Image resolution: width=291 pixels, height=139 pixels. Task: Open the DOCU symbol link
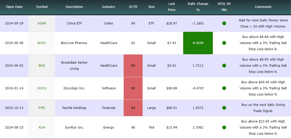click(42, 88)
